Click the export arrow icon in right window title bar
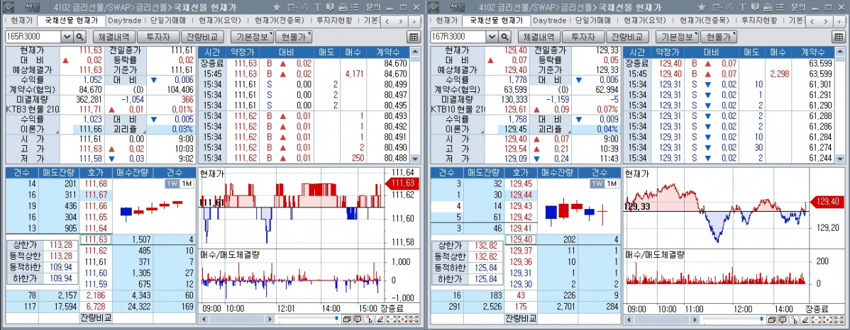 coord(718,8)
